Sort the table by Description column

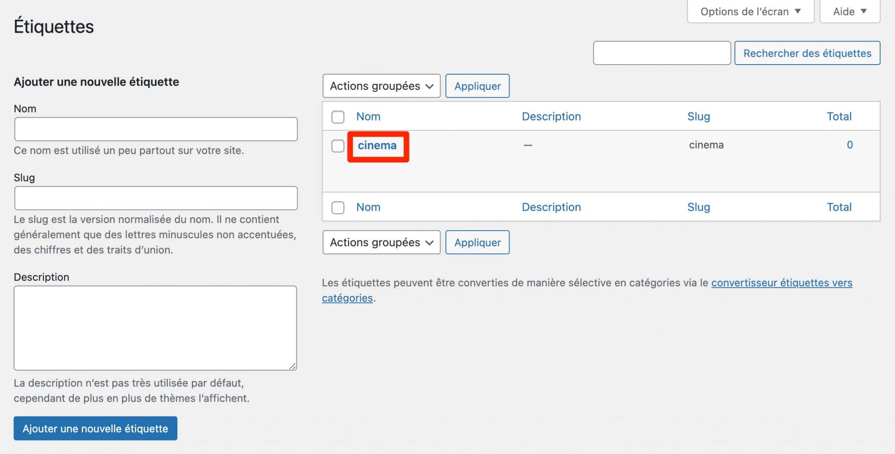pyautogui.click(x=551, y=117)
